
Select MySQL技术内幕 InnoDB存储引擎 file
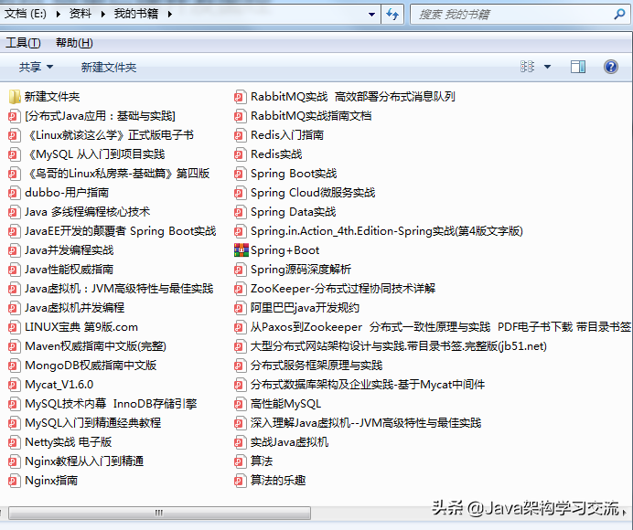click(111, 404)
